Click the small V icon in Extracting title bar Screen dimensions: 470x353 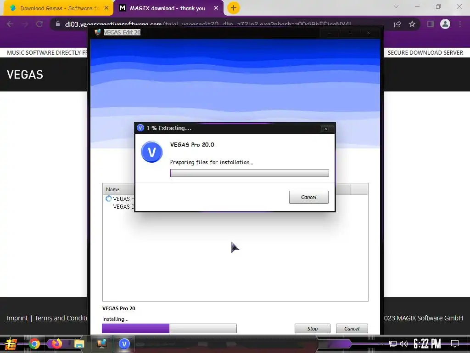point(140,128)
